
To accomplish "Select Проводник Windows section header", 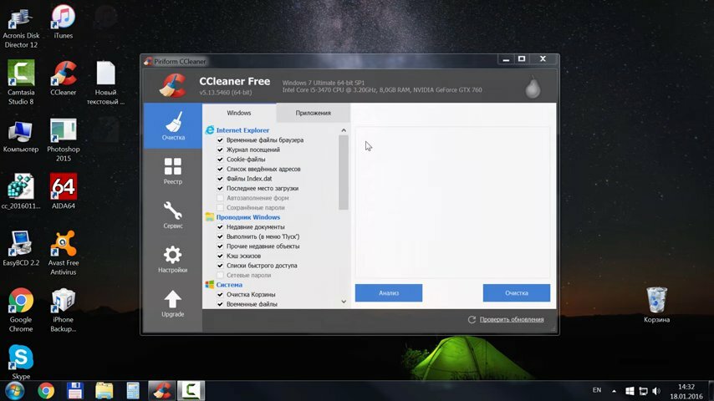I will point(247,217).
